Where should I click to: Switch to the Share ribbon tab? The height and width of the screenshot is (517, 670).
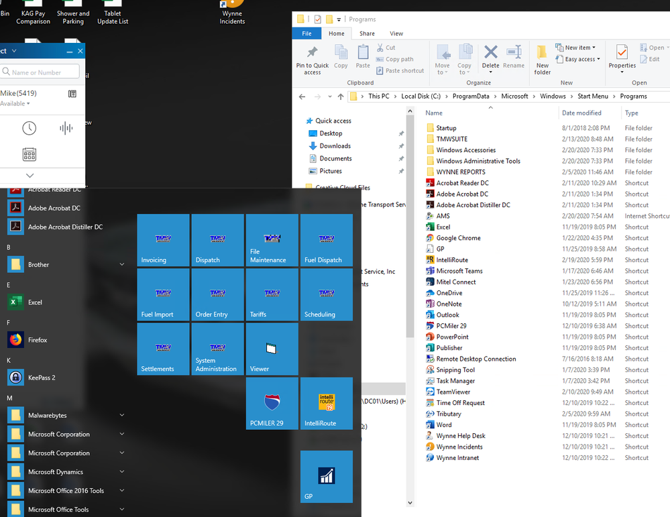[x=367, y=34]
